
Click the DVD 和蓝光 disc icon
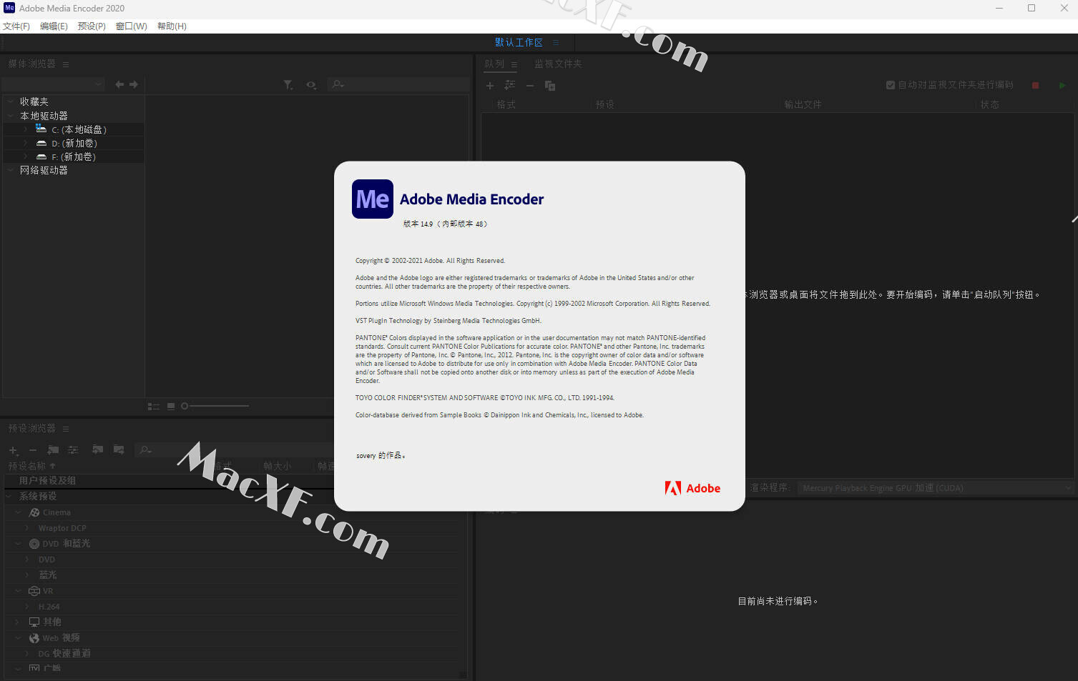34,544
